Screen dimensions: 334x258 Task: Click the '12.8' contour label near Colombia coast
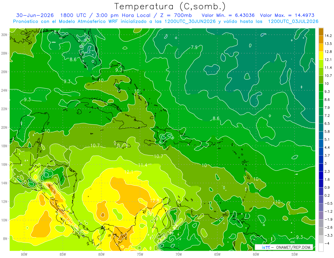pos(154,201)
